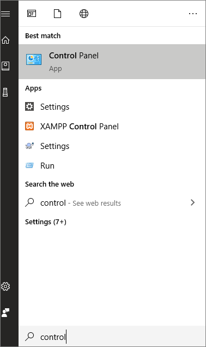Filter results by Apps icon
Image resolution: width=206 pixels, height=347 pixels.
(32, 14)
